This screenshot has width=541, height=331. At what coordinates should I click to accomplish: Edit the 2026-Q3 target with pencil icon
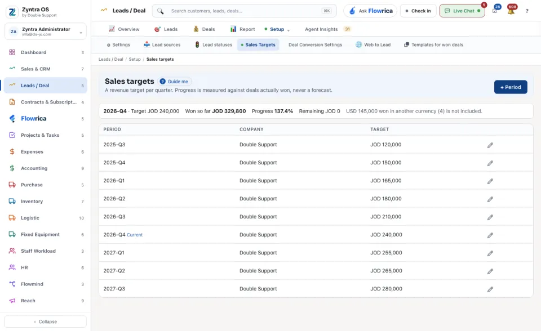pos(490,217)
